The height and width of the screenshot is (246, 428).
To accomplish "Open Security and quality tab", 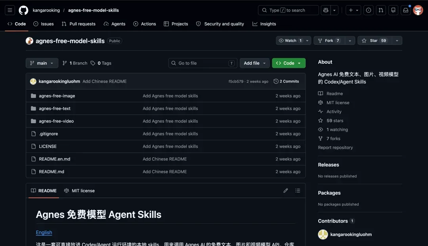I will click(x=220, y=24).
